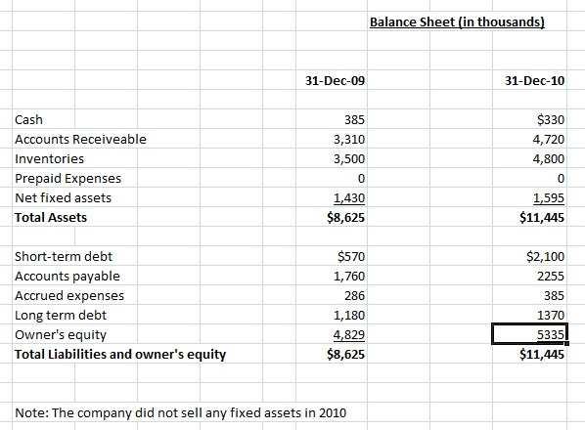The width and height of the screenshot is (585, 430).
Task: Select 2009 Total Liabilities value $8,625
Action: (x=332, y=354)
